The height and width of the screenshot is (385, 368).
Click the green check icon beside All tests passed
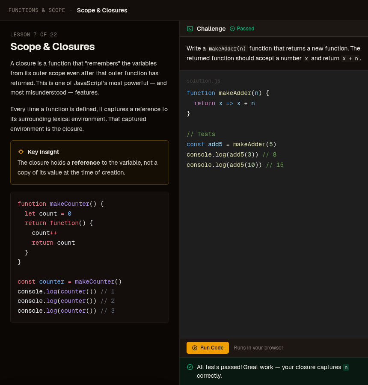coord(190,367)
